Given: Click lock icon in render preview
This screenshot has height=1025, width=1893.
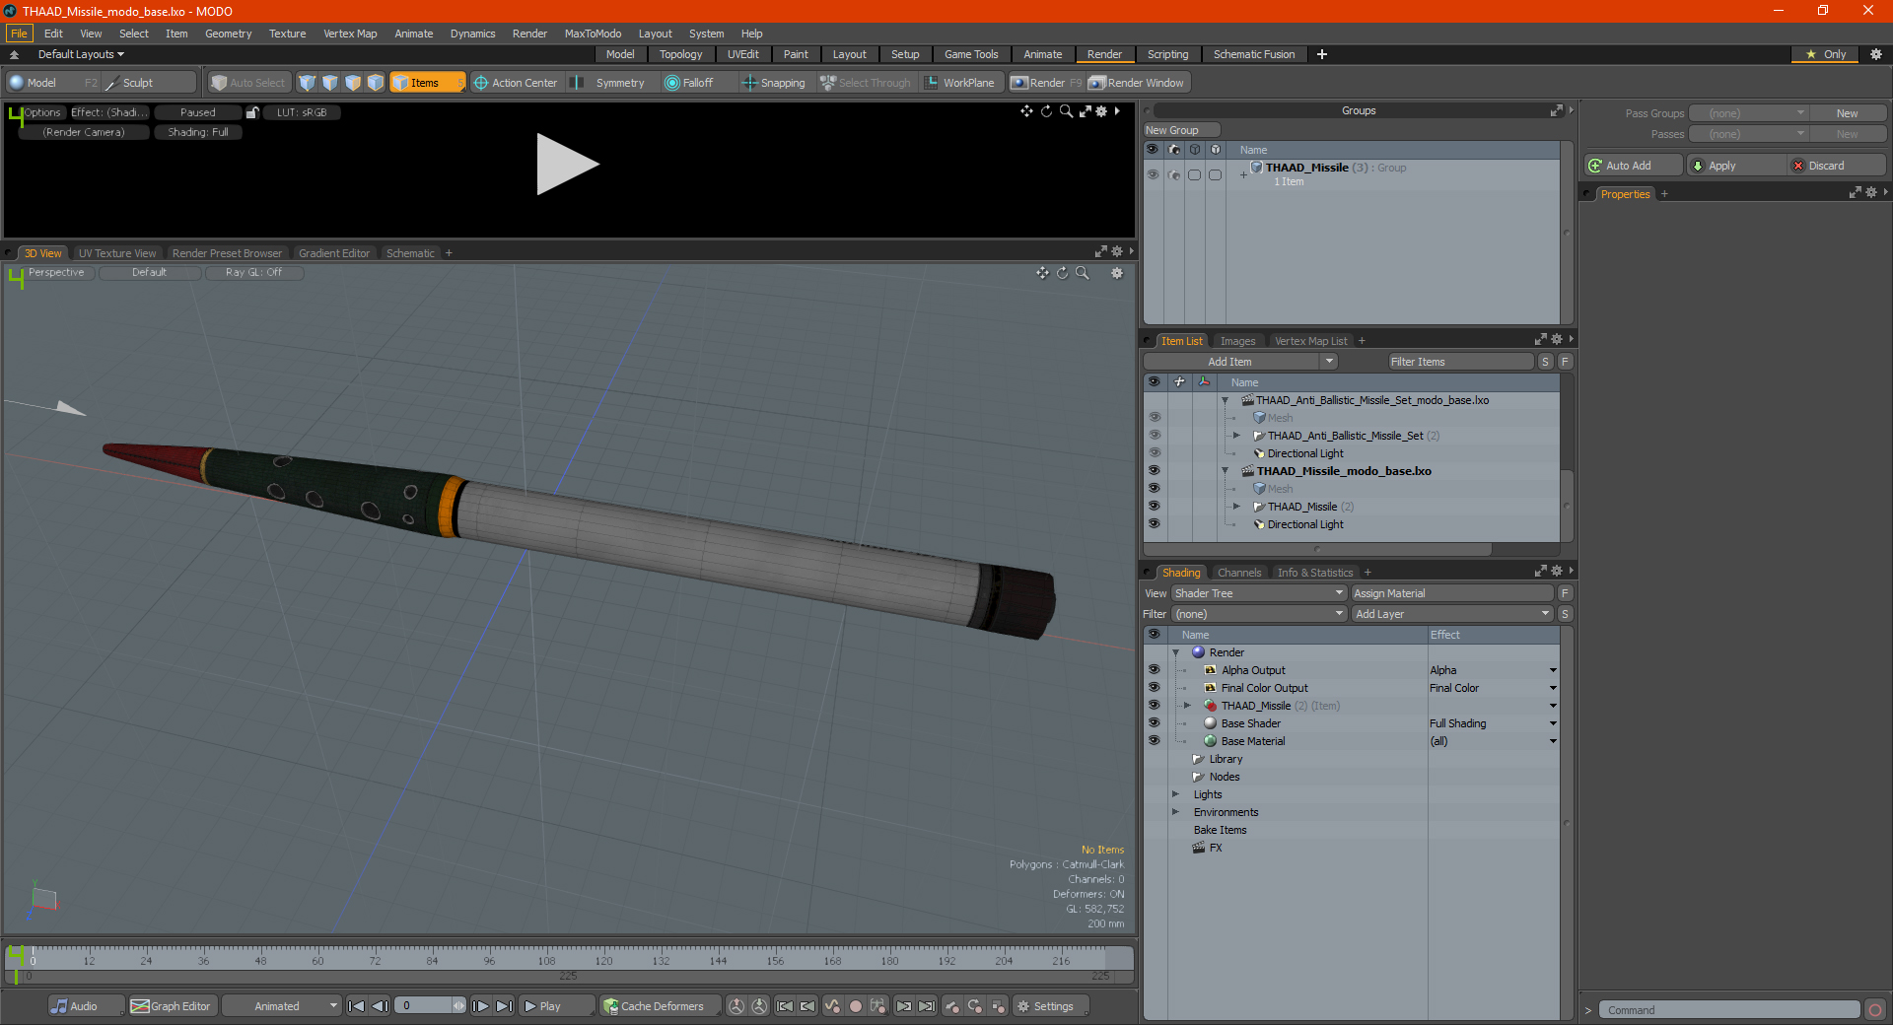Looking at the screenshot, I should coord(252,112).
